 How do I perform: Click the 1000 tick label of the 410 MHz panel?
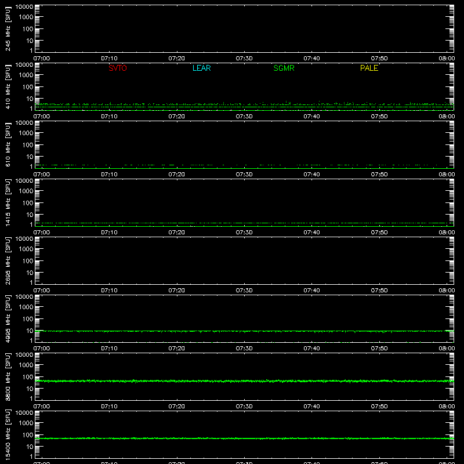[x=26, y=75]
